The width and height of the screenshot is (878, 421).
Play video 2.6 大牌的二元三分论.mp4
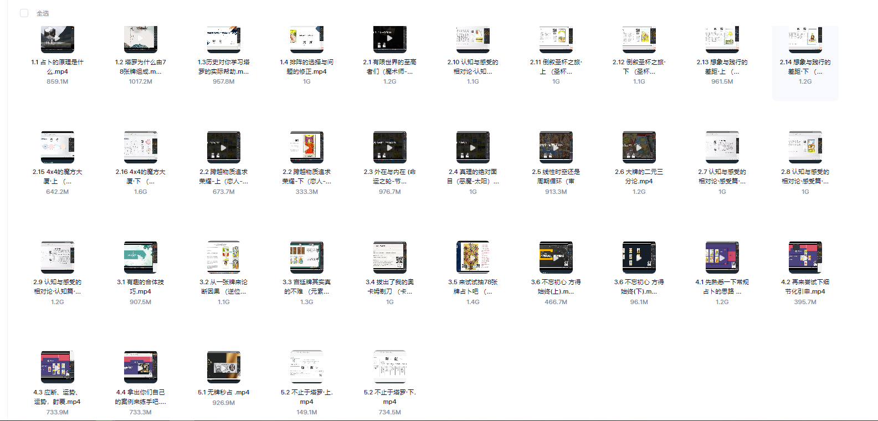pos(639,147)
